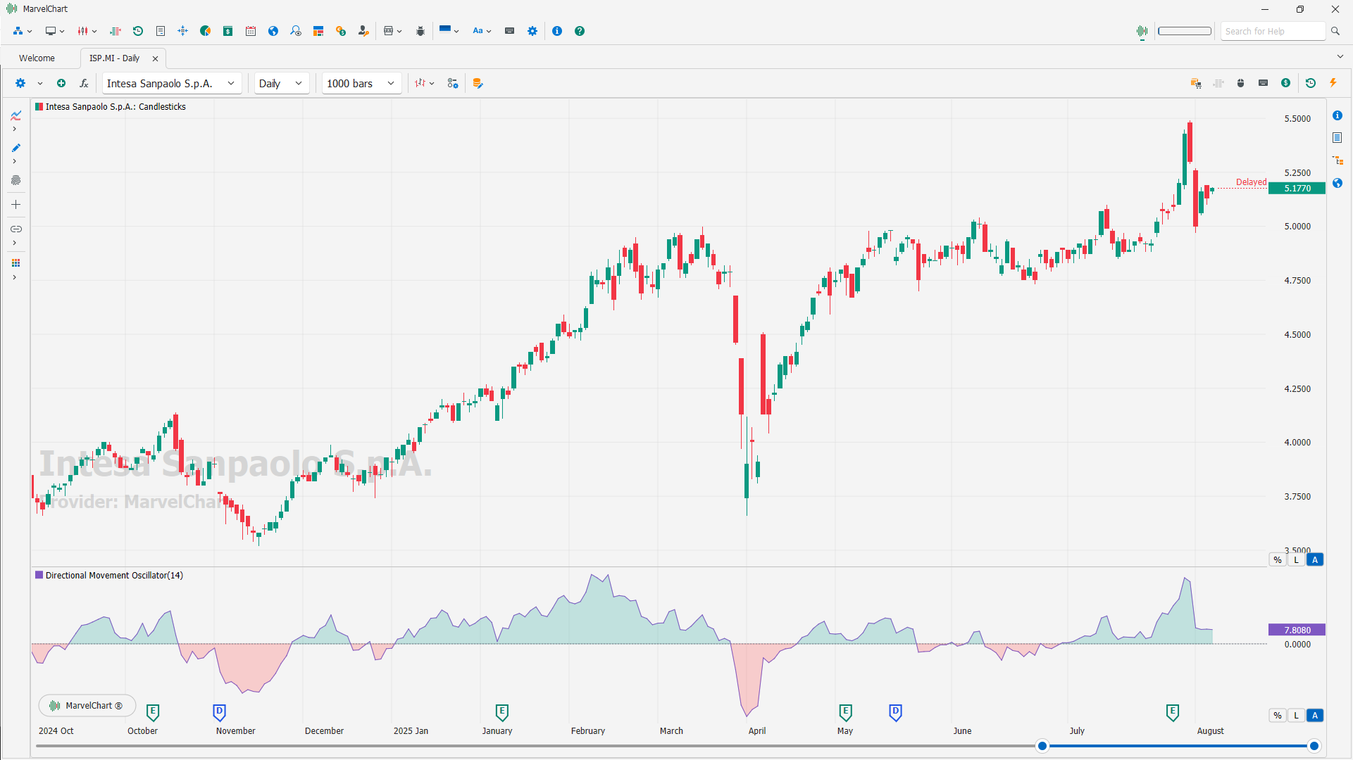This screenshot has width=1353, height=760.
Task: Open blue gear settings in main toolbar
Action: tap(532, 31)
